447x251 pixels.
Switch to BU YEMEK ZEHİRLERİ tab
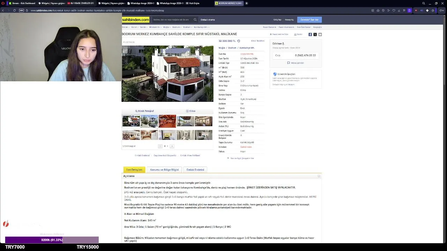coord(81,3)
